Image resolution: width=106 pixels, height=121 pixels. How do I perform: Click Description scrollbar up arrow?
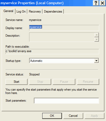[97, 35]
